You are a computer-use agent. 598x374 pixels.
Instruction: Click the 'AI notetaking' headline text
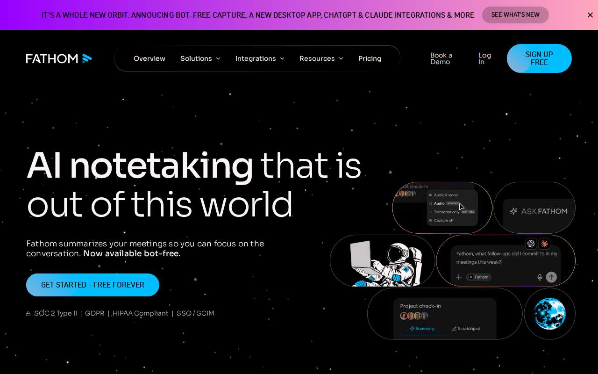tap(140, 165)
